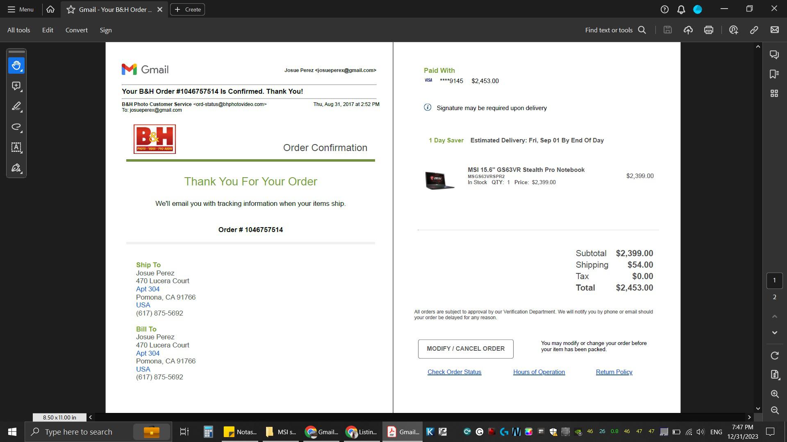Click MODIFY / CANCEL ORDER button

coord(466,349)
